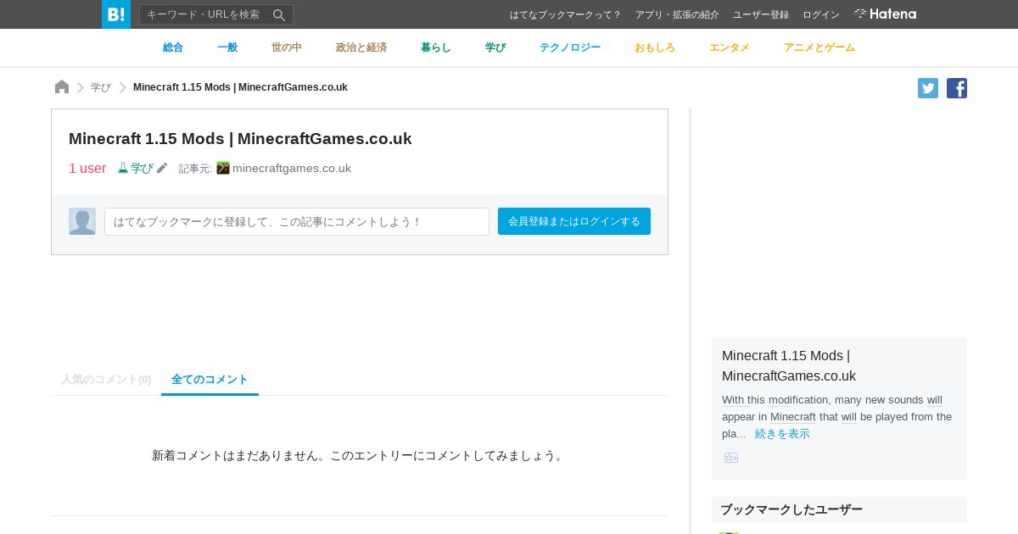Open アプリ・拡張の紹介 link
The image size is (1018, 534).
tap(677, 14)
